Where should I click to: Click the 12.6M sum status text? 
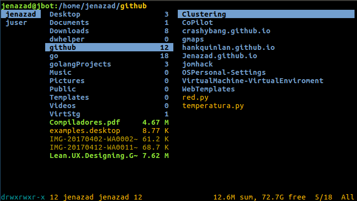[x=235, y=197]
